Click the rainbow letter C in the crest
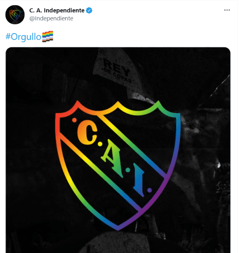This screenshot has height=253, width=239. click(x=87, y=132)
